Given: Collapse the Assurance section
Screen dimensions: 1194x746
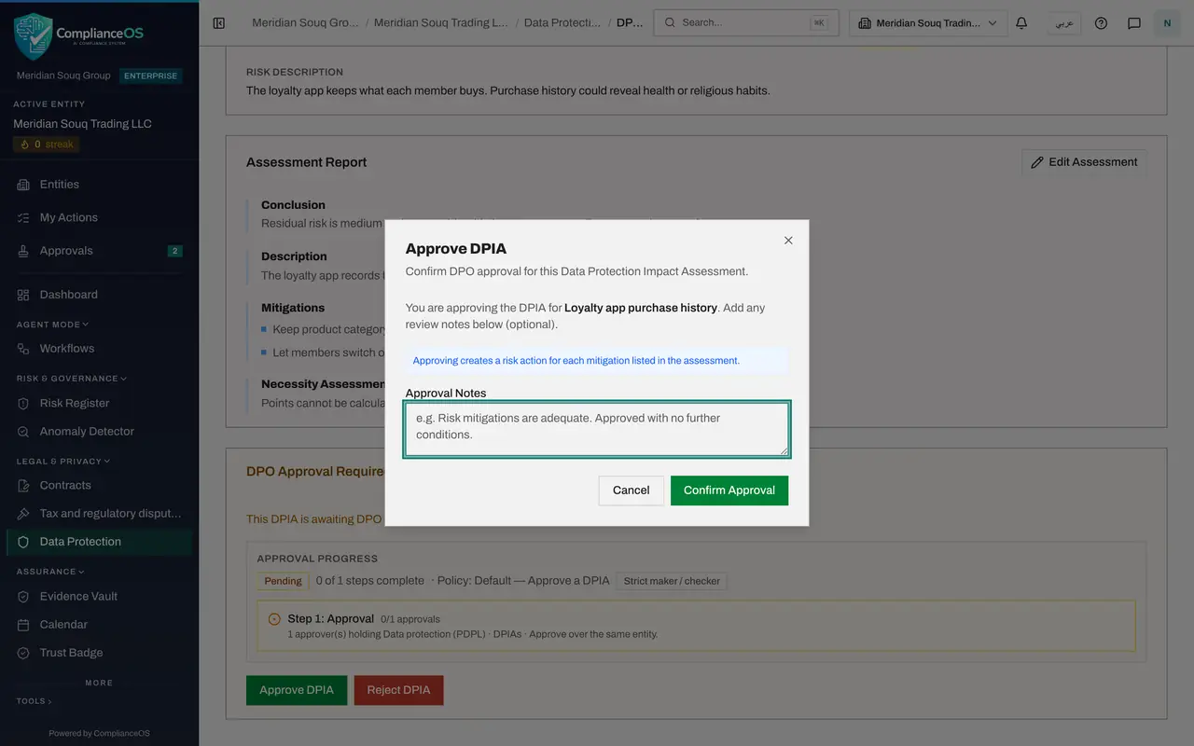Looking at the screenshot, I should pos(49,572).
